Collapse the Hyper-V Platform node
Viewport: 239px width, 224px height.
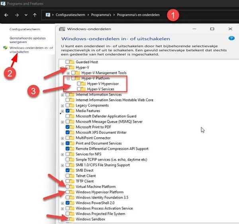pos(68,79)
